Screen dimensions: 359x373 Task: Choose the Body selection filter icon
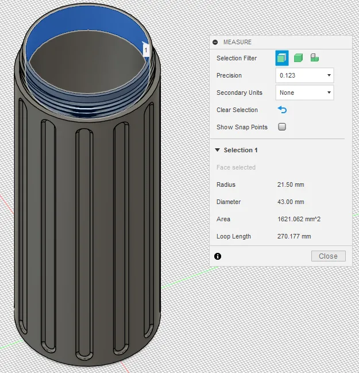pos(298,58)
